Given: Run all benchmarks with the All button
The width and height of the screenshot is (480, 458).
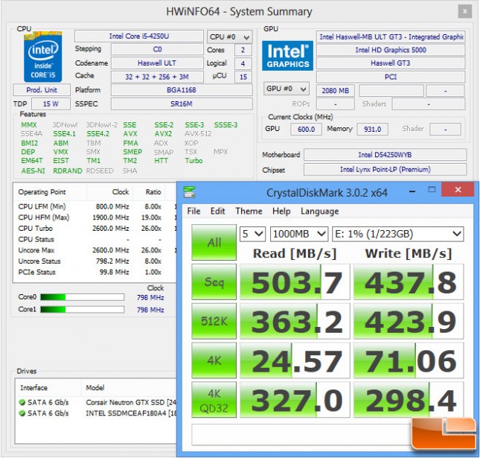Looking at the screenshot, I should pyautogui.click(x=214, y=242).
